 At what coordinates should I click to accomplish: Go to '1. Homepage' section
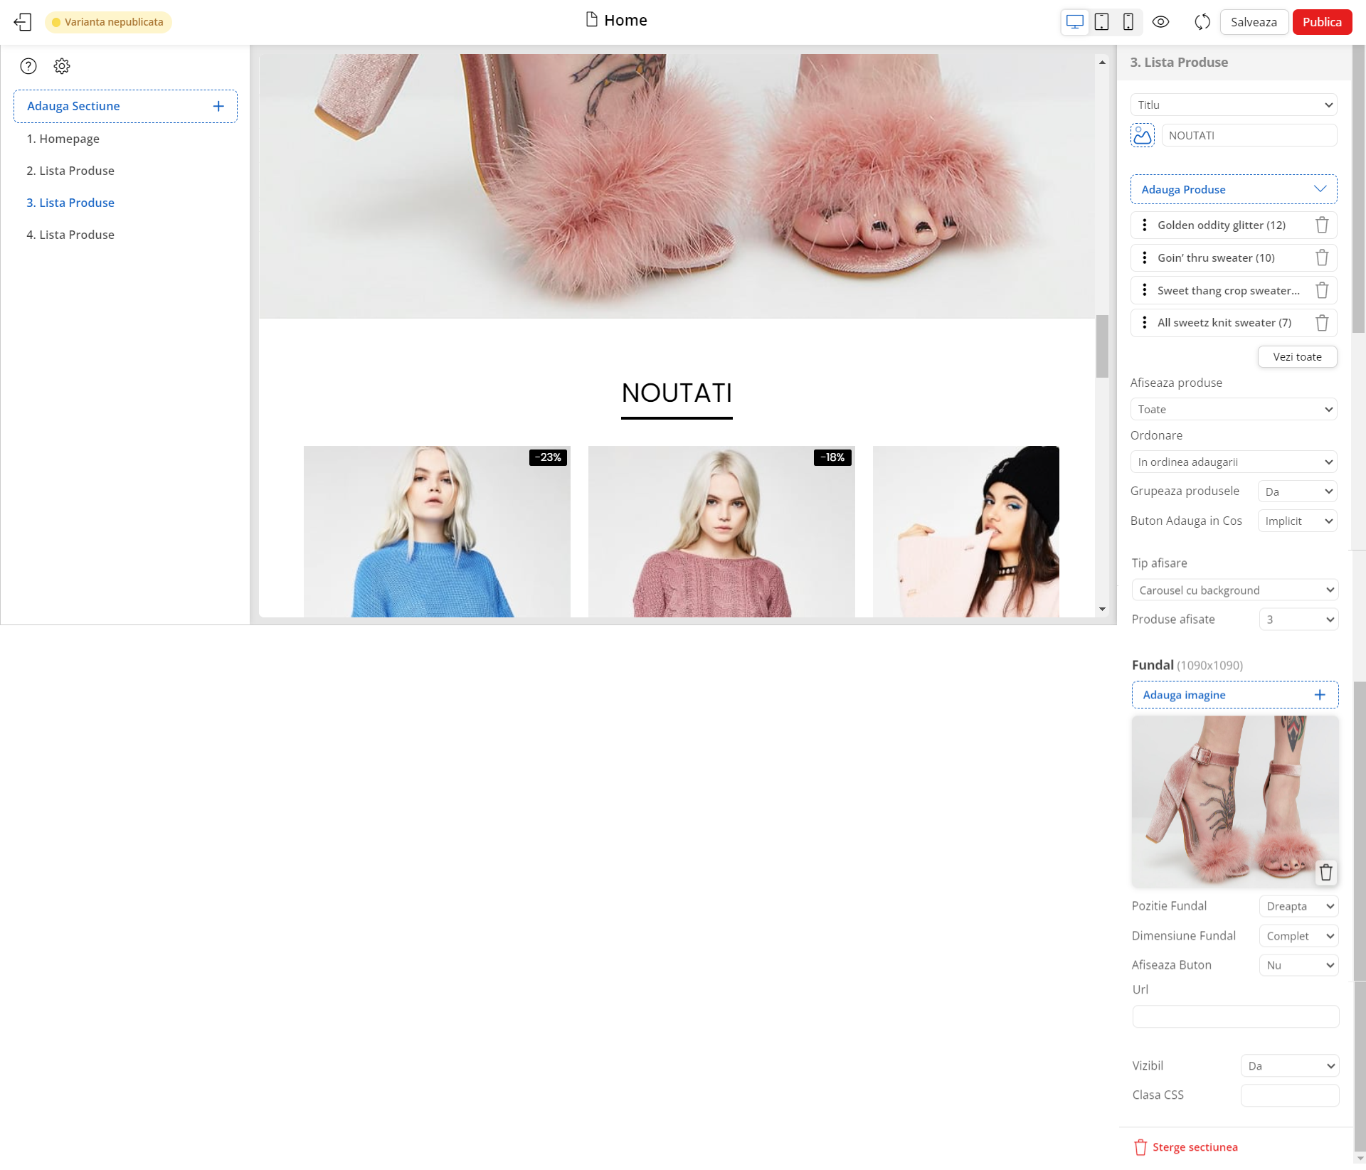click(x=63, y=139)
